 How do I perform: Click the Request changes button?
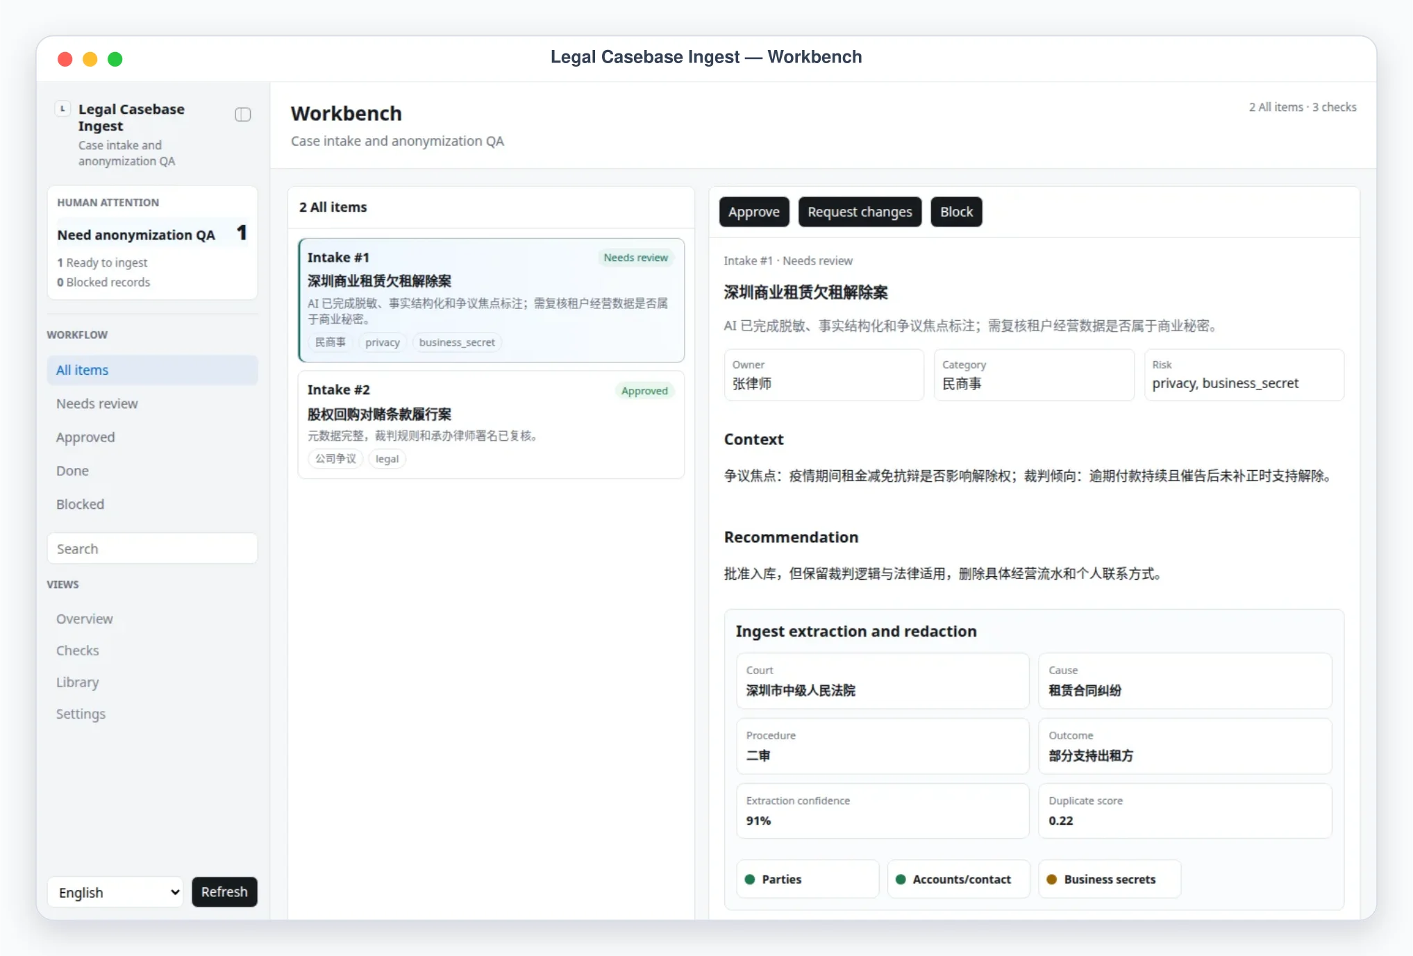tap(860, 212)
